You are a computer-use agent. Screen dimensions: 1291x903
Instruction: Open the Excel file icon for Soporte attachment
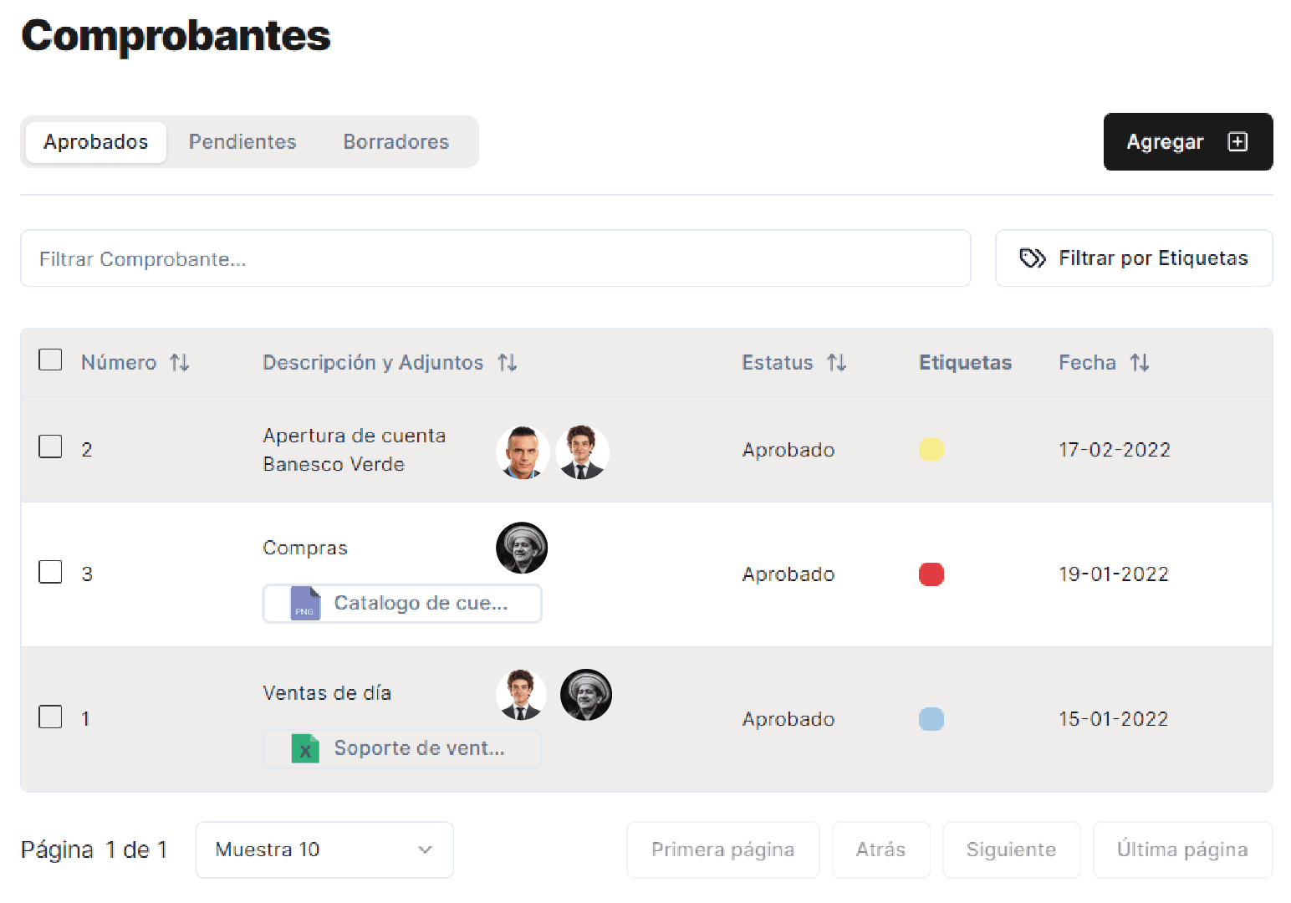click(305, 748)
